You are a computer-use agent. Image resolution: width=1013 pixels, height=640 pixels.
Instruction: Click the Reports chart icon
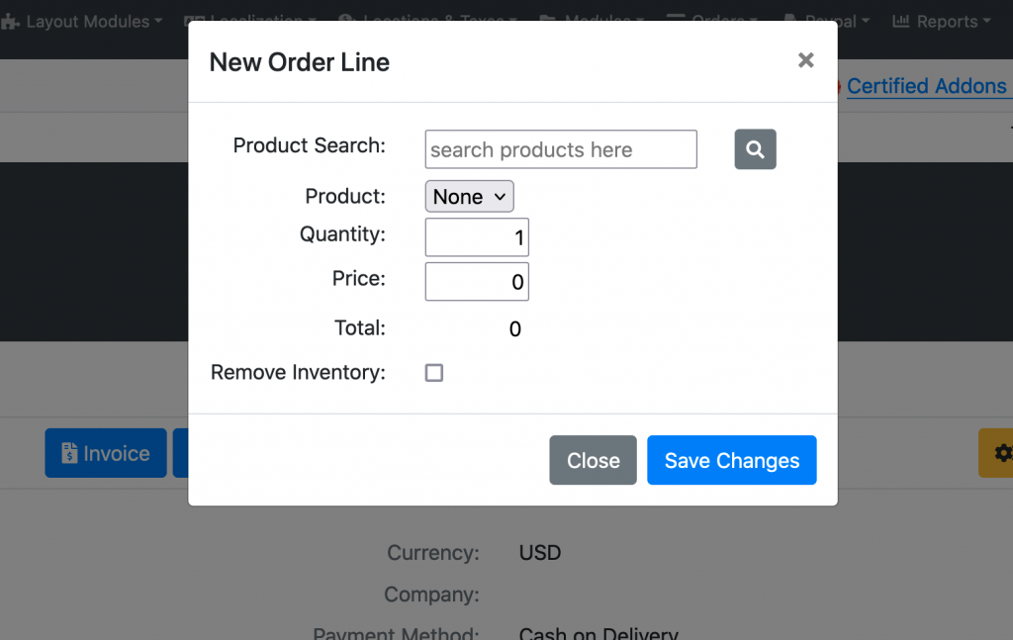click(900, 22)
